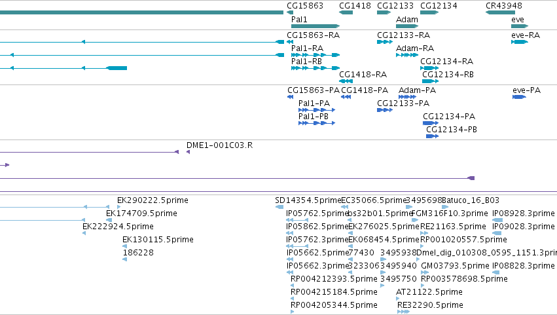Screen dimensions: 557x315
Task: Select the Pal1-PB protein feature
Action: pyautogui.click(x=317, y=123)
